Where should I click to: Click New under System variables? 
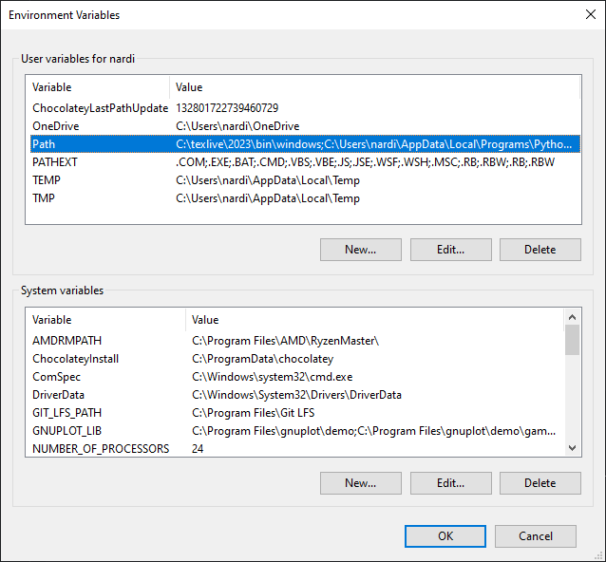click(361, 483)
